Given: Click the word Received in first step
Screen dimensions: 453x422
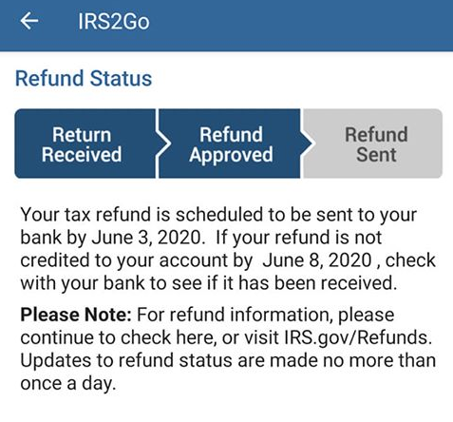Looking at the screenshot, I should (x=82, y=155).
